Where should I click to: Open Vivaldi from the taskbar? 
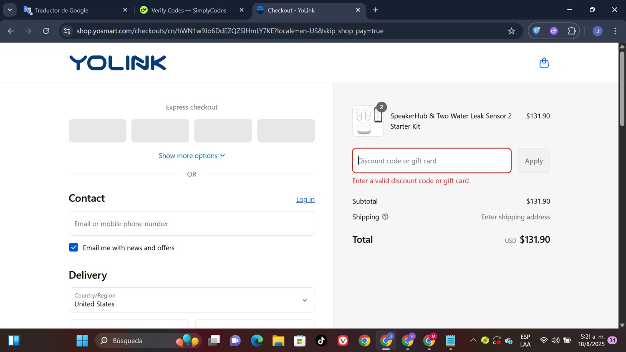click(x=343, y=341)
